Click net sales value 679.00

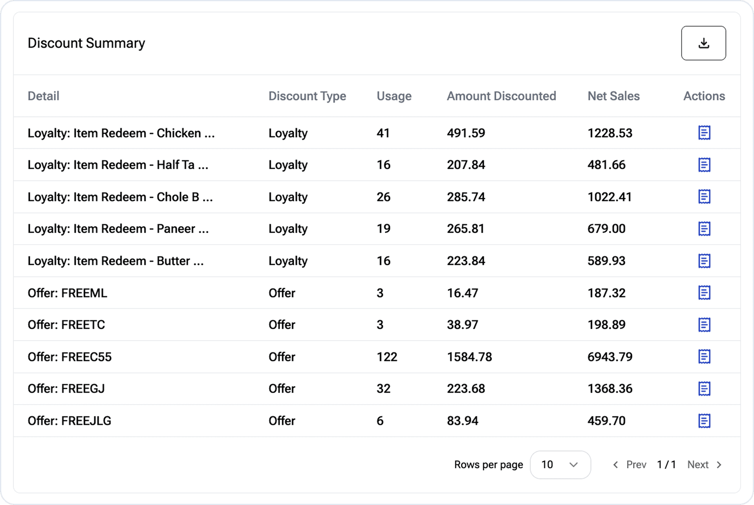click(606, 229)
